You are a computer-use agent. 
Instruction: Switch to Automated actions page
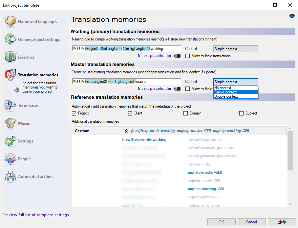tap(35, 176)
